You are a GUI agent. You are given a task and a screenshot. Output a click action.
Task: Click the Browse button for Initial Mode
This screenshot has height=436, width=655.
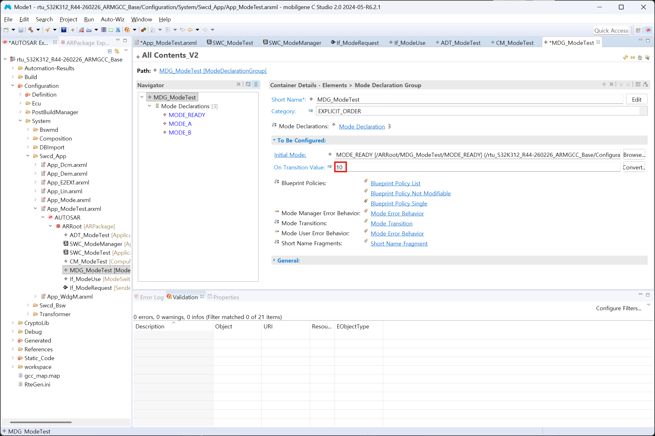tap(634, 155)
